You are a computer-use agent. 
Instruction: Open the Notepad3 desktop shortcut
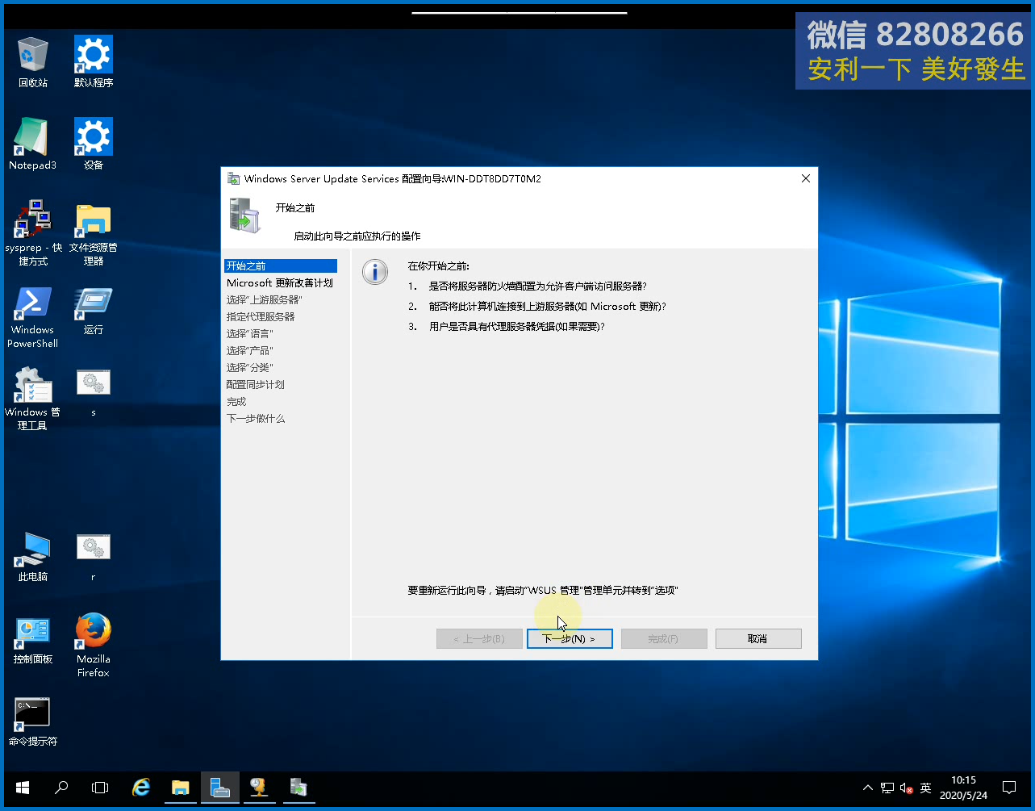pyautogui.click(x=33, y=144)
